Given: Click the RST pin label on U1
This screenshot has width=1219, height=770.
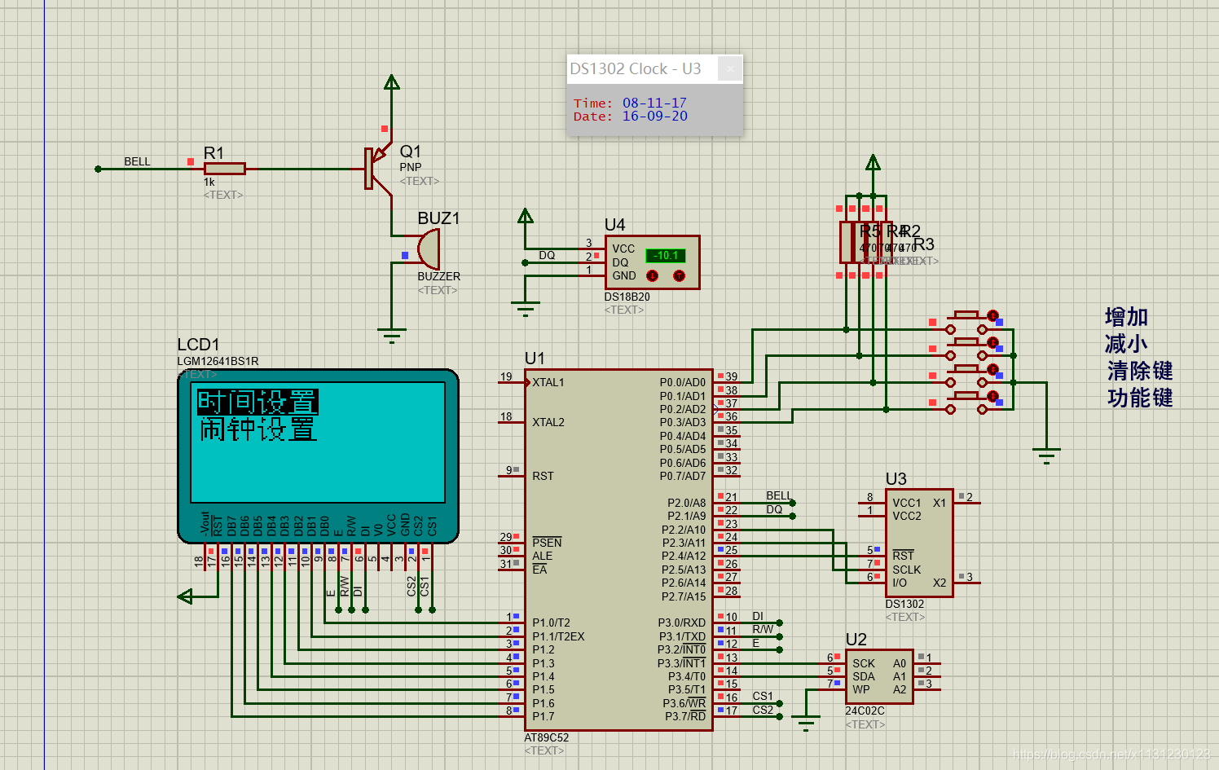Looking at the screenshot, I should pos(543,476).
